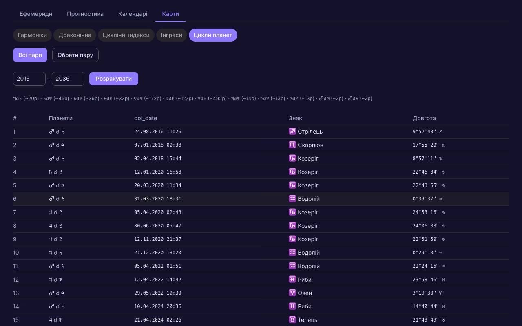
Task: Click Aries sign icon next to Овен
Action: tap(292, 293)
